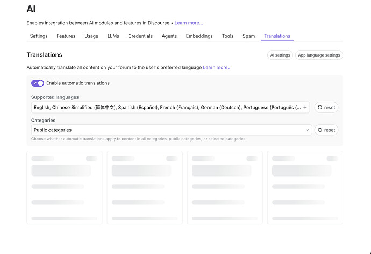The height and width of the screenshot is (254, 371).
Task: Click the plus icon in Supported languages
Action: (x=305, y=108)
